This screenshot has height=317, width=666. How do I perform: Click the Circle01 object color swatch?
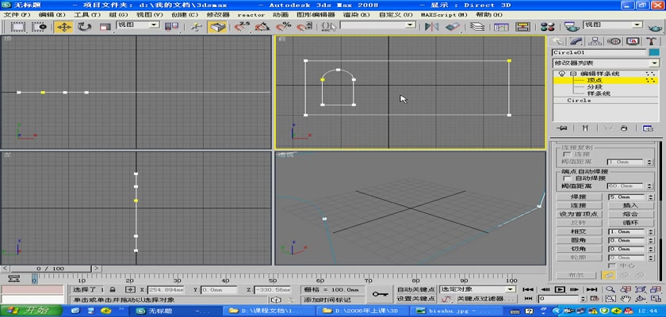tap(654, 52)
